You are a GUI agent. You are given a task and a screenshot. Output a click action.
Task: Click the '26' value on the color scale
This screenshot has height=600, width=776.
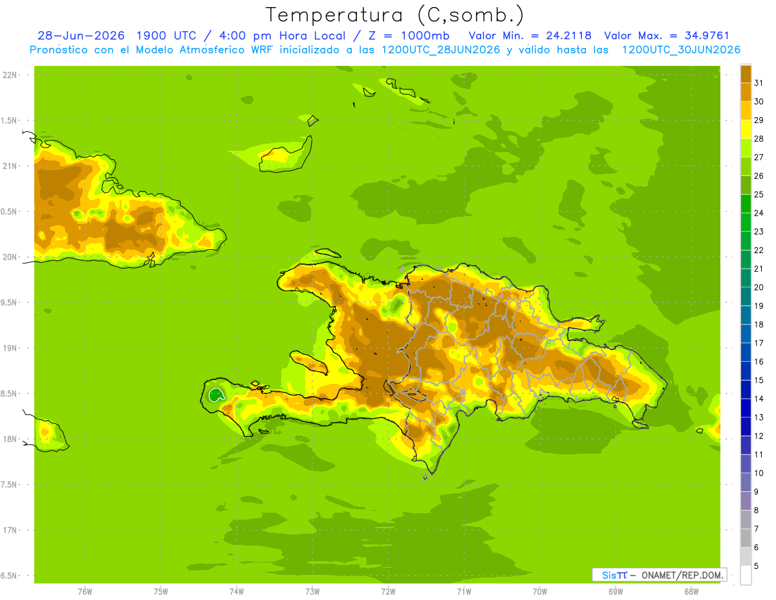point(759,176)
